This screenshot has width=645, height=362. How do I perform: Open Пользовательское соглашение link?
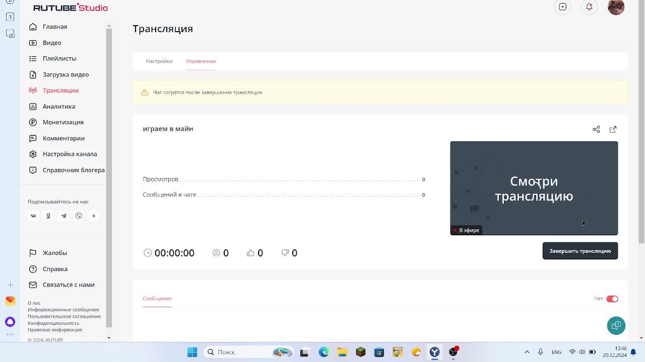pyautogui.click(x=64, y=316)
